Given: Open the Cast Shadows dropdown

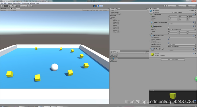Looking at the screenshot, I should [182, 37].
